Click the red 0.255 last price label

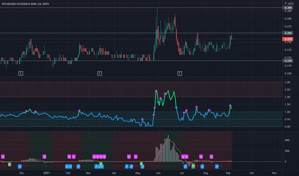288,39
